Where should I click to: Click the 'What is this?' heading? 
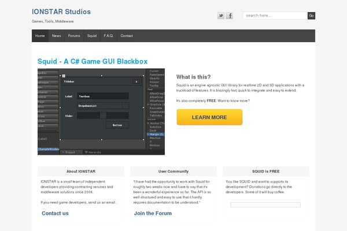(x=193, y=77)
